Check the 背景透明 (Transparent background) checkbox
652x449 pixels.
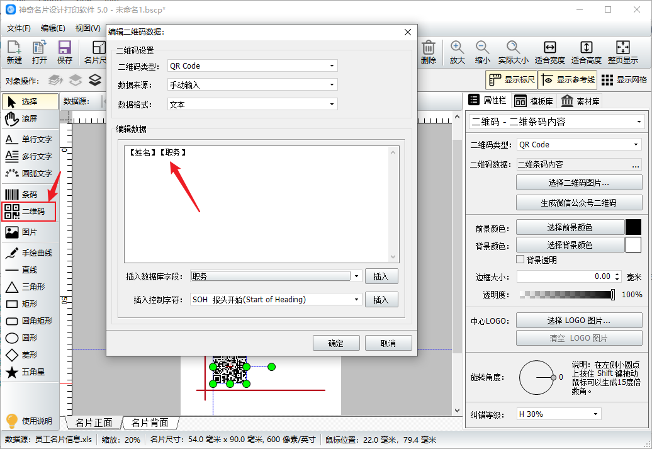pyautogui.click(x=520, y=259)
